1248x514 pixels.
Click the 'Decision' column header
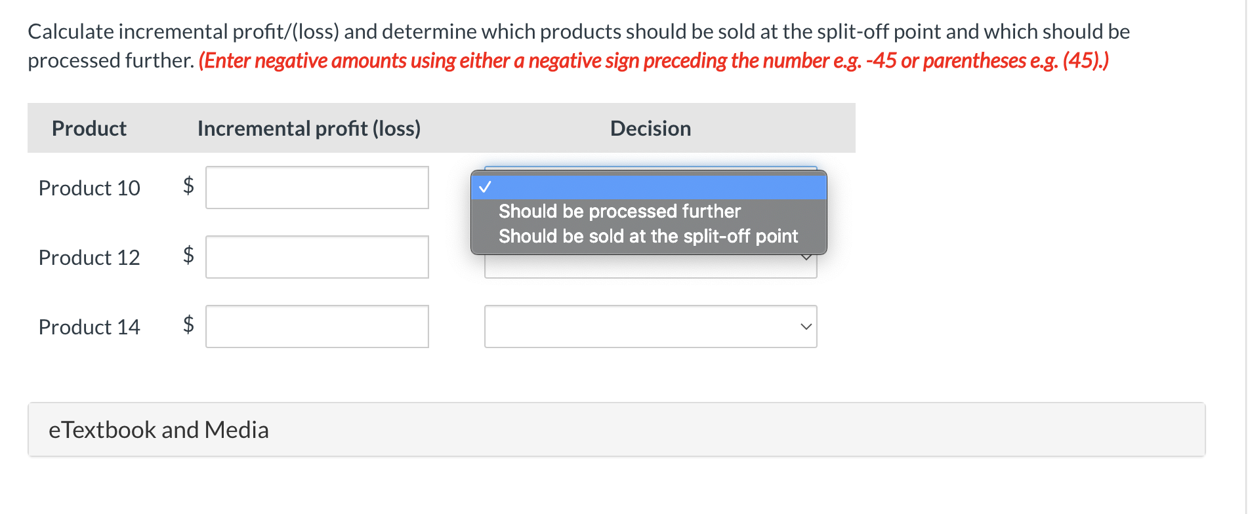tap(650, 128)
